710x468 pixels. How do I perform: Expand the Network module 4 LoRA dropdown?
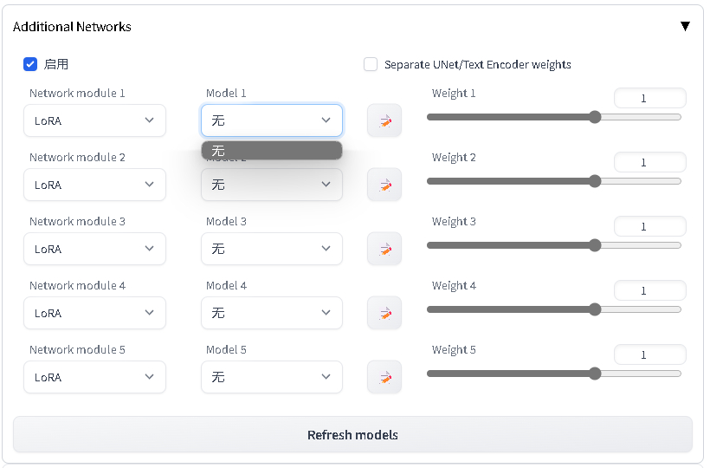click(94, 313)
